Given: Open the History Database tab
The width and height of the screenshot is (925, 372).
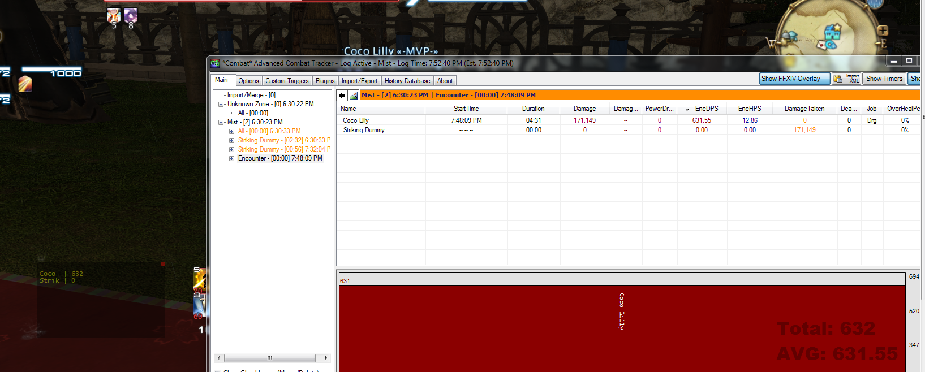Looking at the screenshot, I should coord(407,81).
